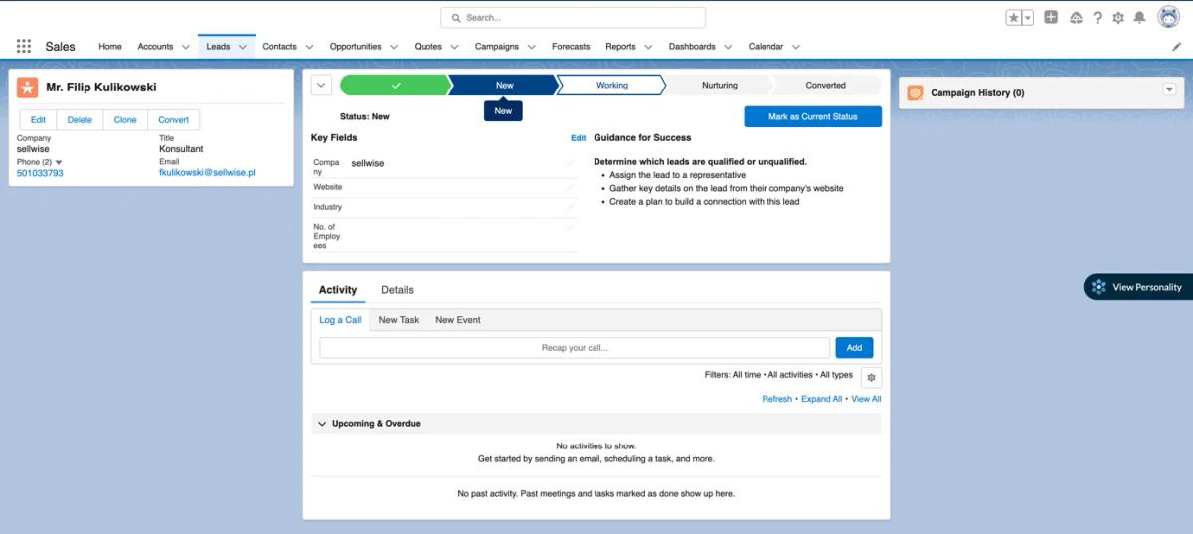Edit Company field pencil icon
This screenshot has width=1193, height=534.
(571, 162)
